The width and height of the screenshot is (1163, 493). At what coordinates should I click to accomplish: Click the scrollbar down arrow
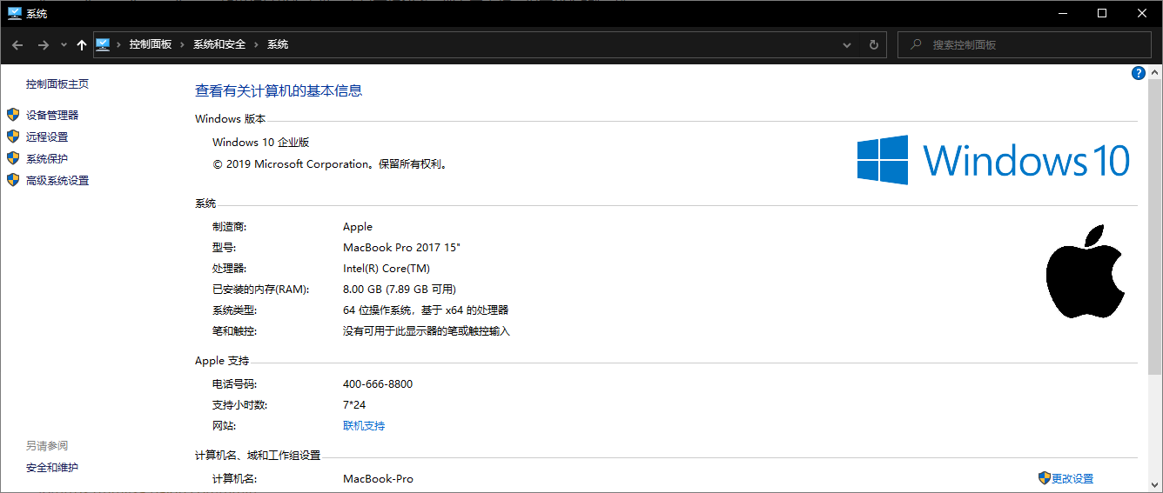pyautogui.click(x=1155, y=486)
